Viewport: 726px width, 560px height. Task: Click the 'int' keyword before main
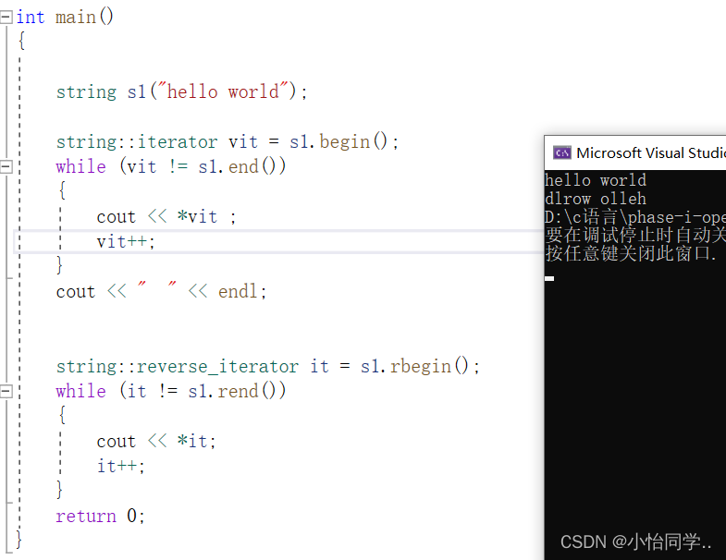point(31,18)
